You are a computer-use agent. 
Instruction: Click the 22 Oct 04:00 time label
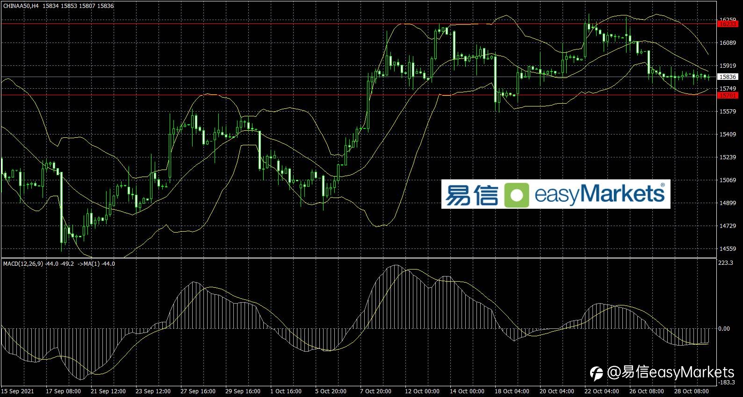(x=602, y=391)
